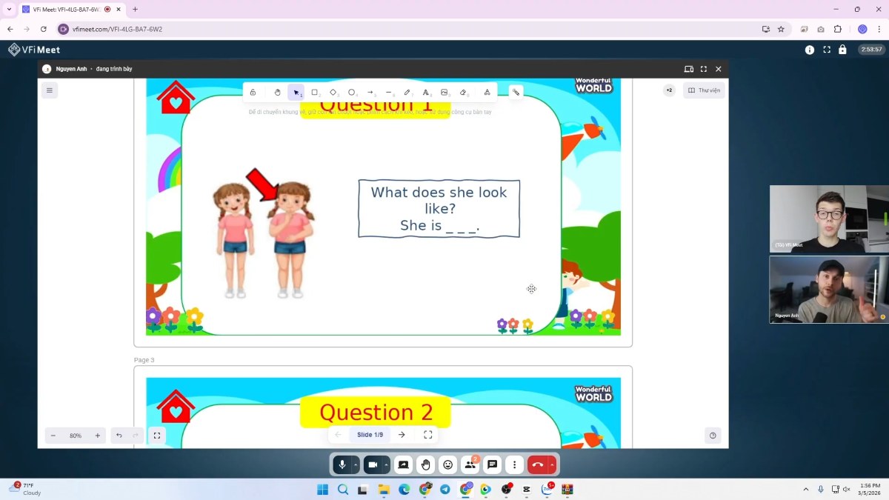Screen dimensions: 889x500
Task: Toggle the canvas lock icon
Action: (253, 93)
